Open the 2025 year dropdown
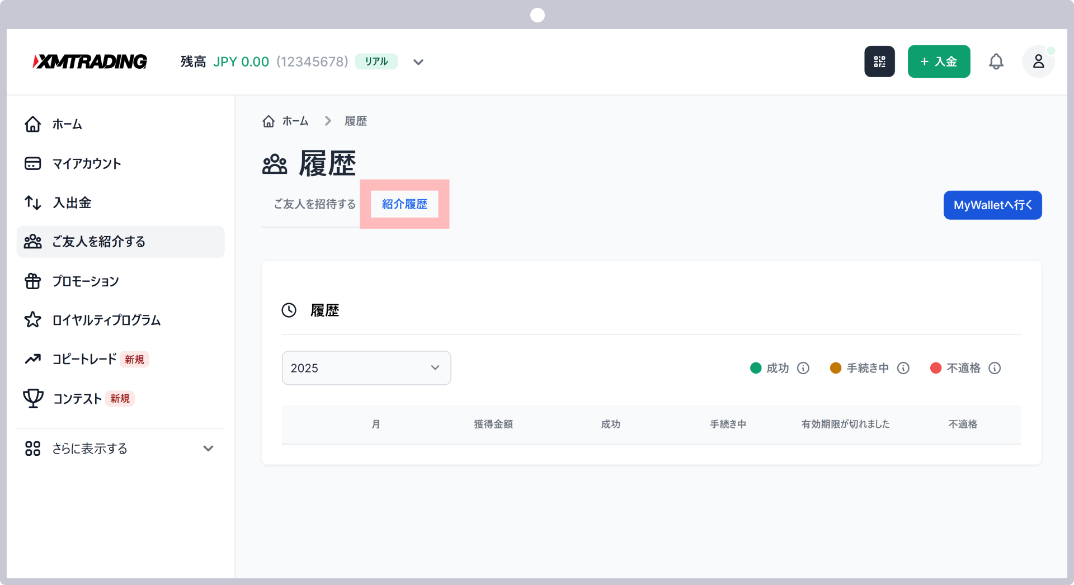 pos(366,368)
